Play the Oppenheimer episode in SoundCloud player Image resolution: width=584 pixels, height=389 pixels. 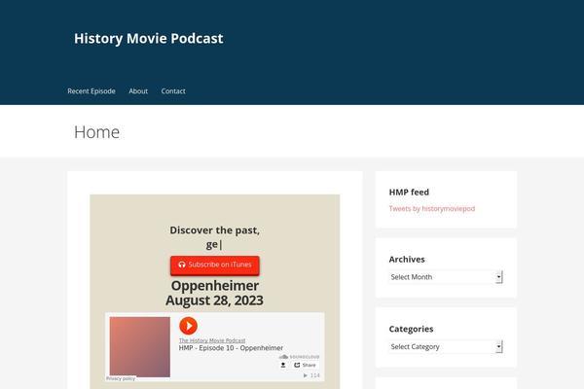[188, 326]
